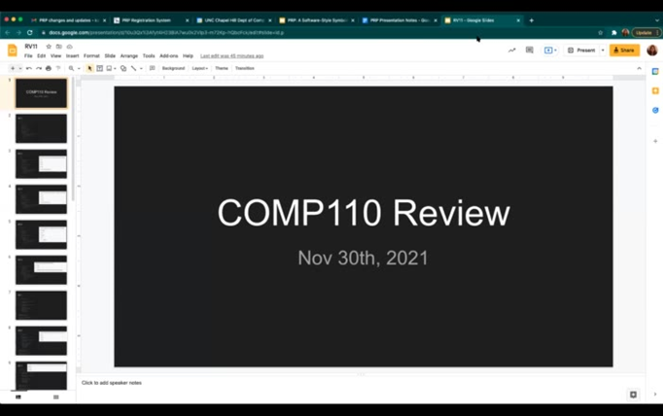The height and width of the screenshot is (416, 663).
Task: Switch to filmstrip view
Action: coord(18,397)
